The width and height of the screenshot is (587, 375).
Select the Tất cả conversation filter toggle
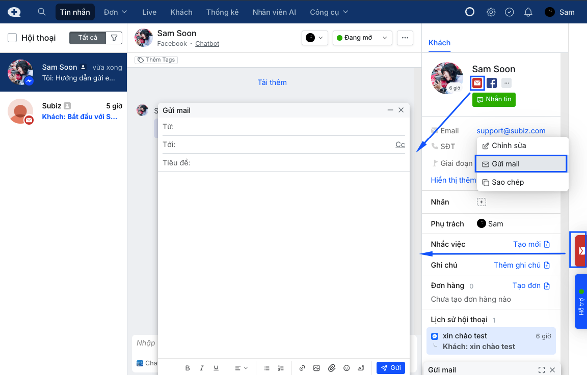[88, 38]
